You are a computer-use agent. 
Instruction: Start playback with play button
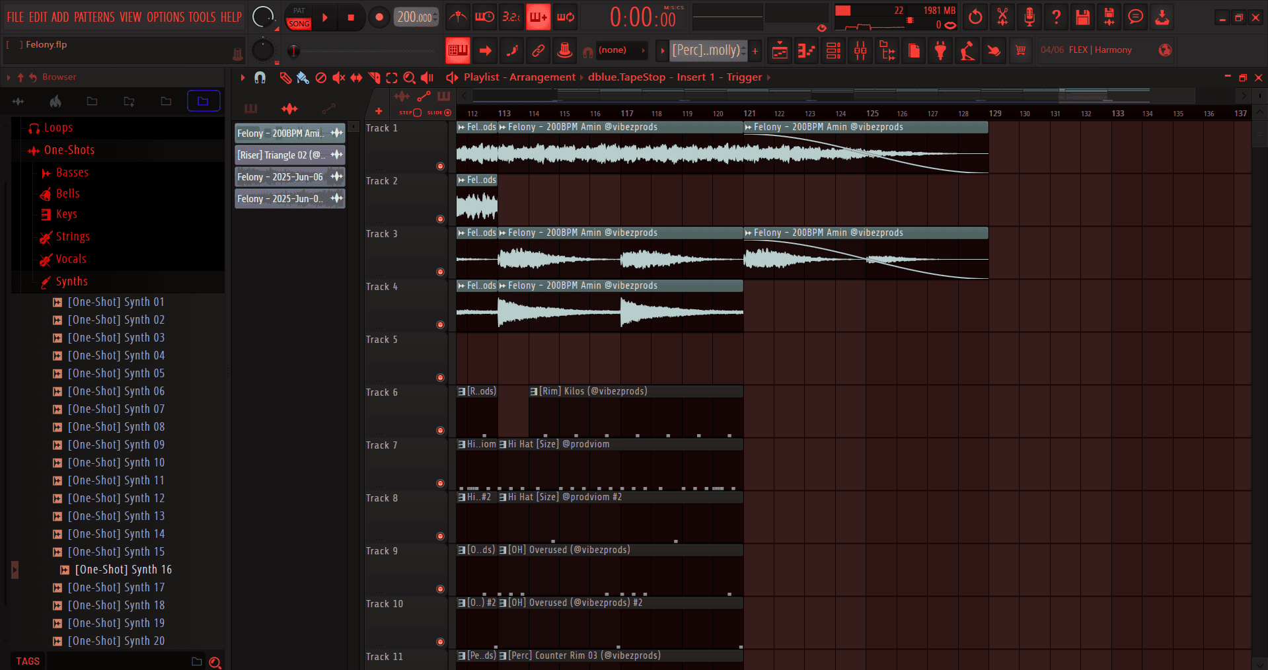324,18
